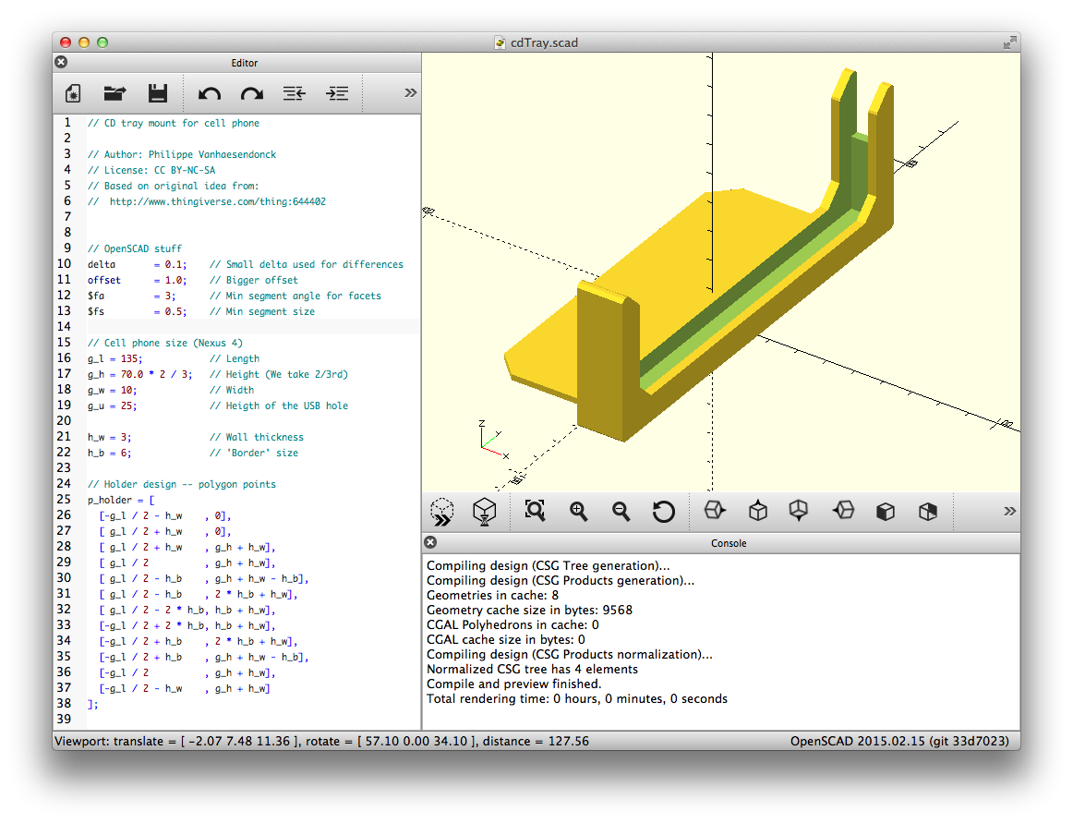Click the thingiverse URL on line 6
This screenshot has width=1073, height=823.
pos(217,201)
